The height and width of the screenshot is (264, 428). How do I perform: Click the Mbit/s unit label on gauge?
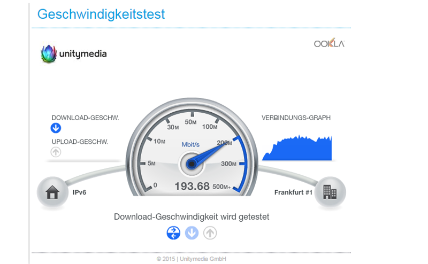coord(191,144)
